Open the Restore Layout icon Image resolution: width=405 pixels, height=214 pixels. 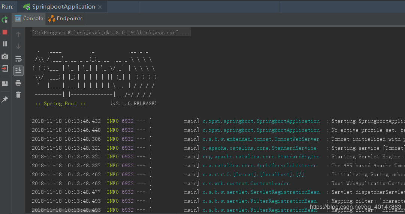pos(5,84)
